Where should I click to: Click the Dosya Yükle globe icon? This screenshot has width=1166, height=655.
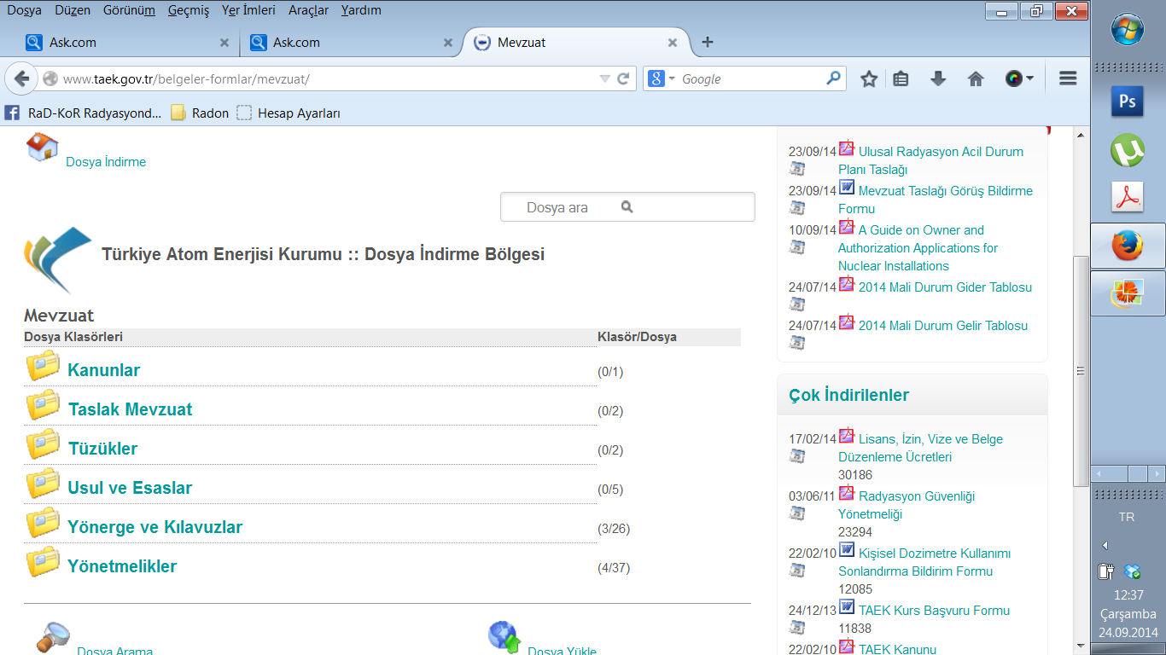coord(504,637)
